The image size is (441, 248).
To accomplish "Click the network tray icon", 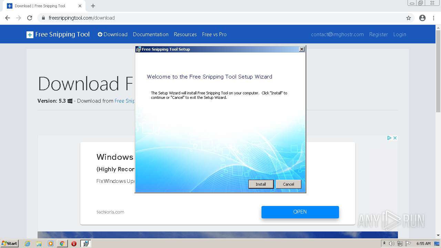I will (400, 244).
